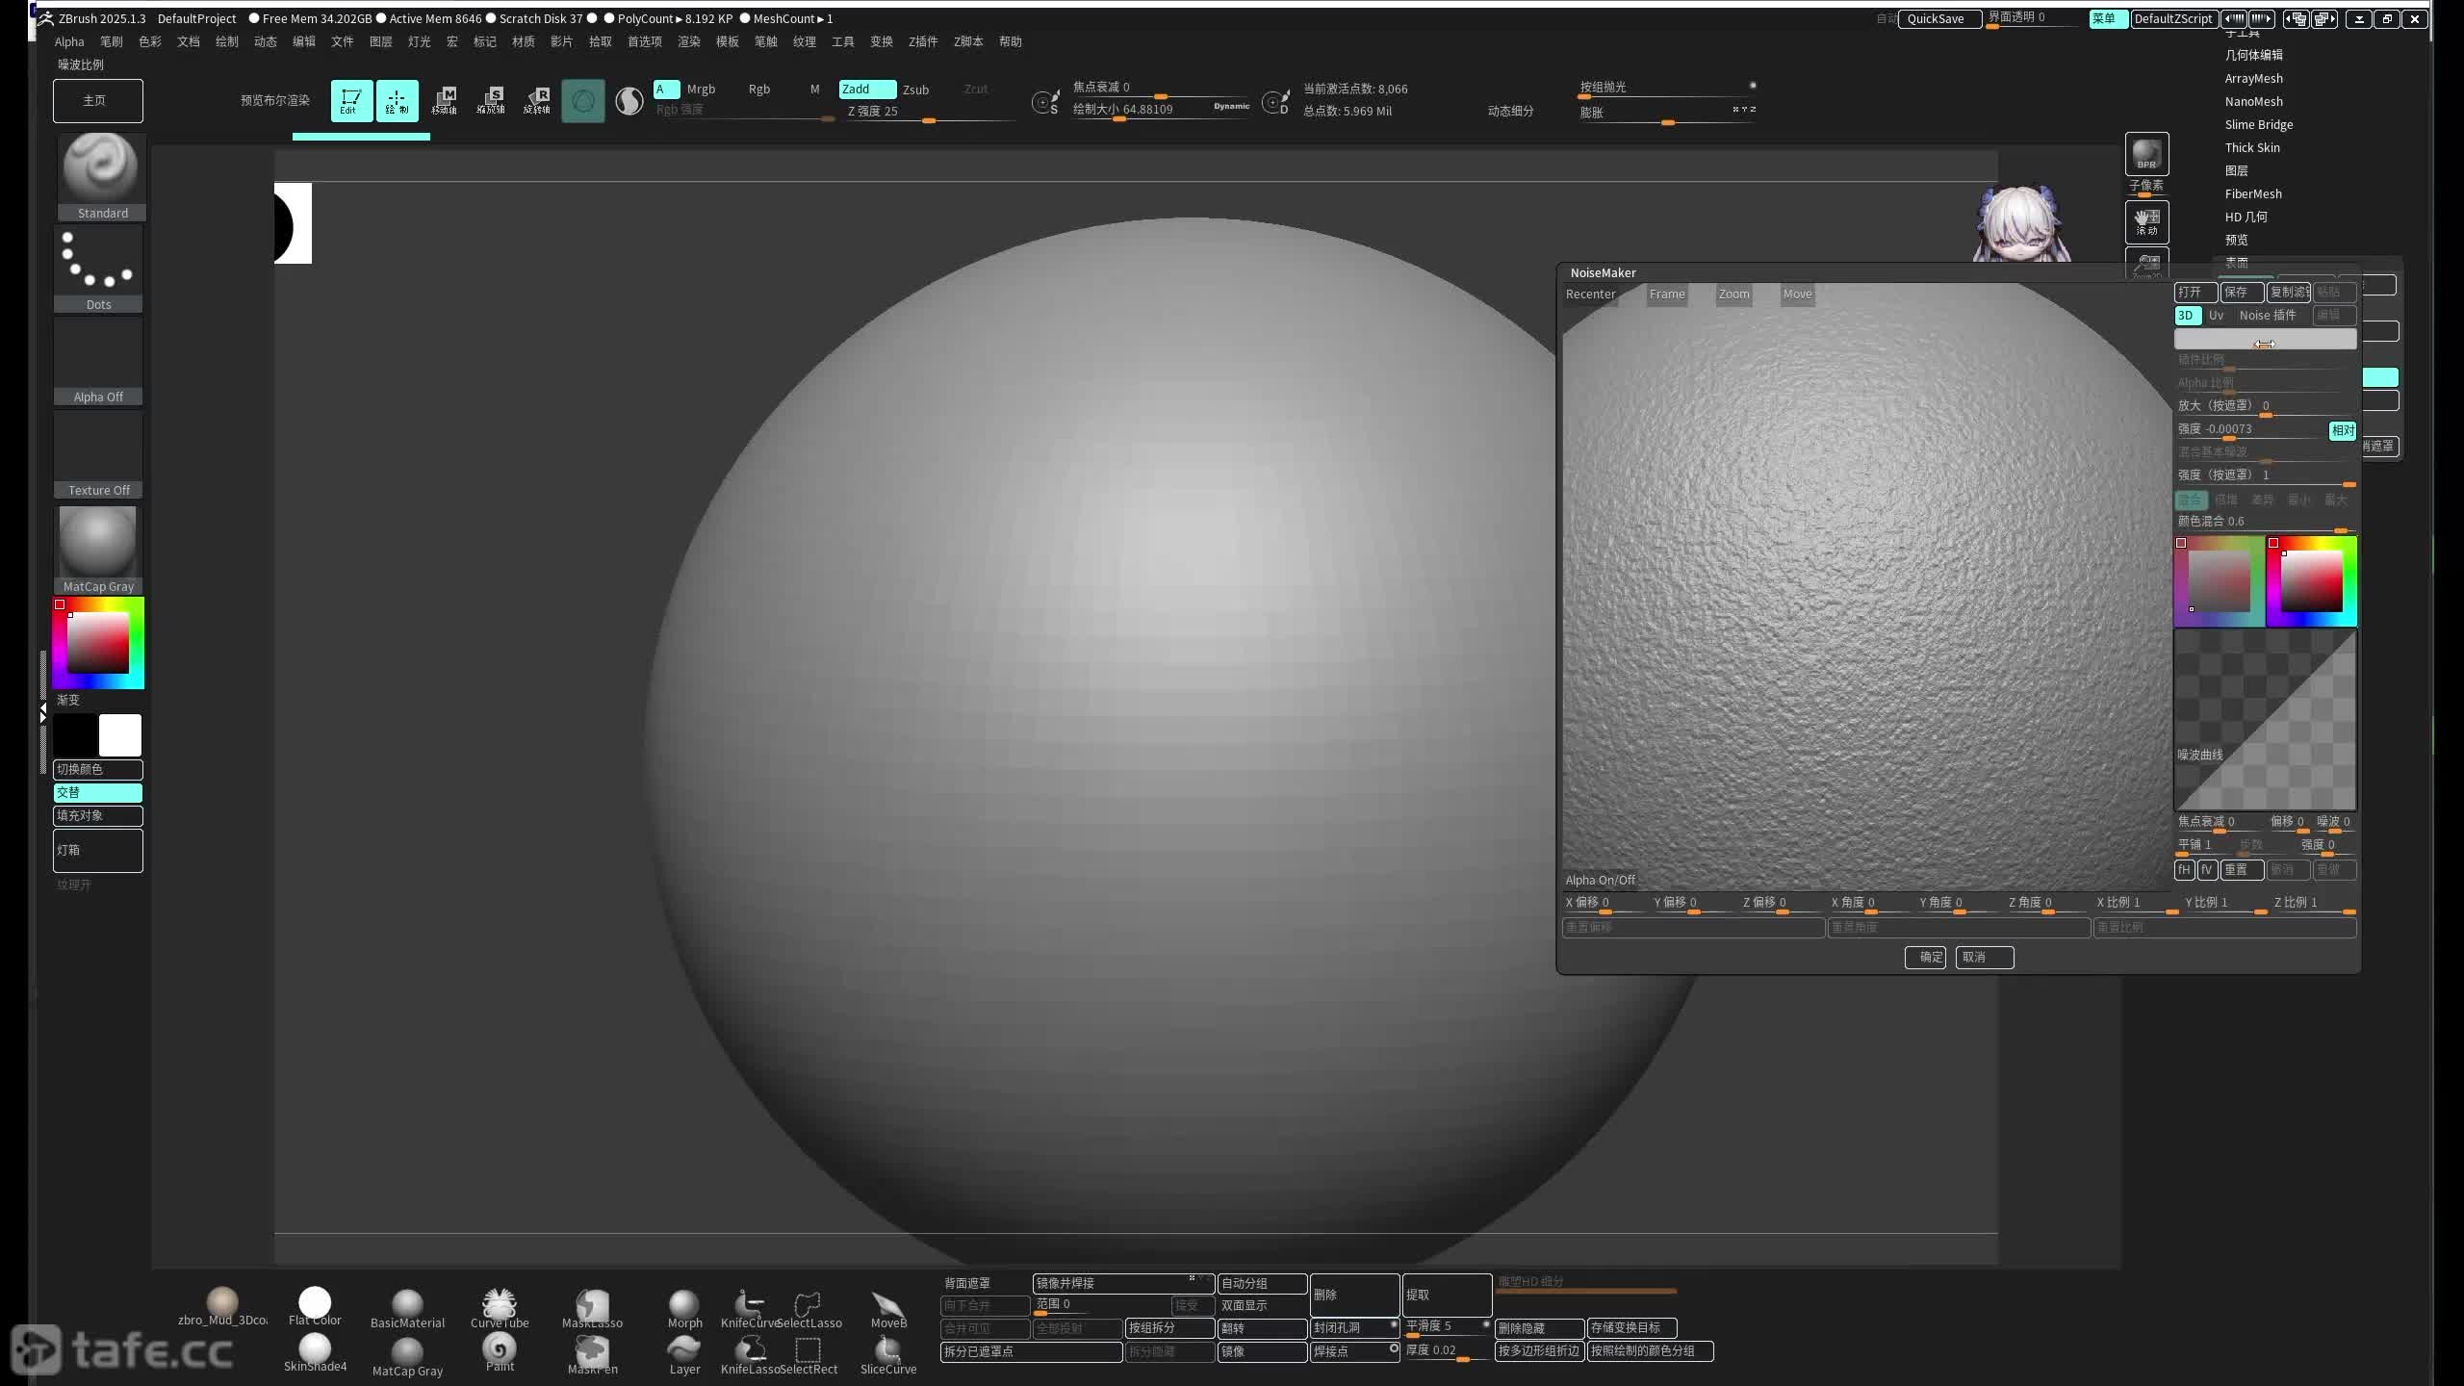Screen dimensions: 2464x1386
Task: Select the Rotate axis (旋转轴) tool
Action: click(537, 101)
